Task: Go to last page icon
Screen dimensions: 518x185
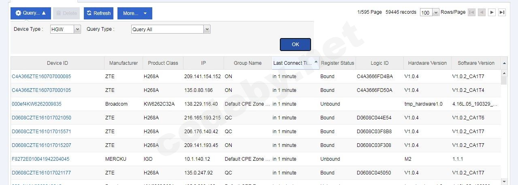Action: 502,12
